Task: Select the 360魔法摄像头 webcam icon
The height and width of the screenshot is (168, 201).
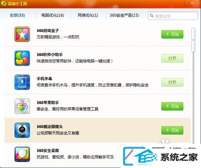Action: pyautogui.click(x=22, y=130)
